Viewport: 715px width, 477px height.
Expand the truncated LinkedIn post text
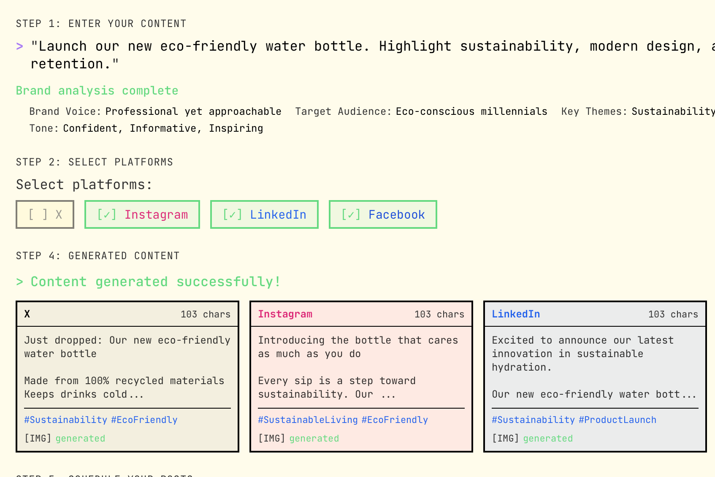pos(688,395)
